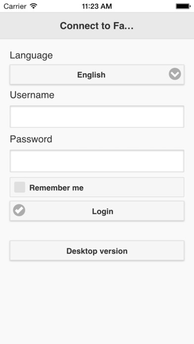Focus the Password input field
This screenshot has height=344, width=194.
97,161
